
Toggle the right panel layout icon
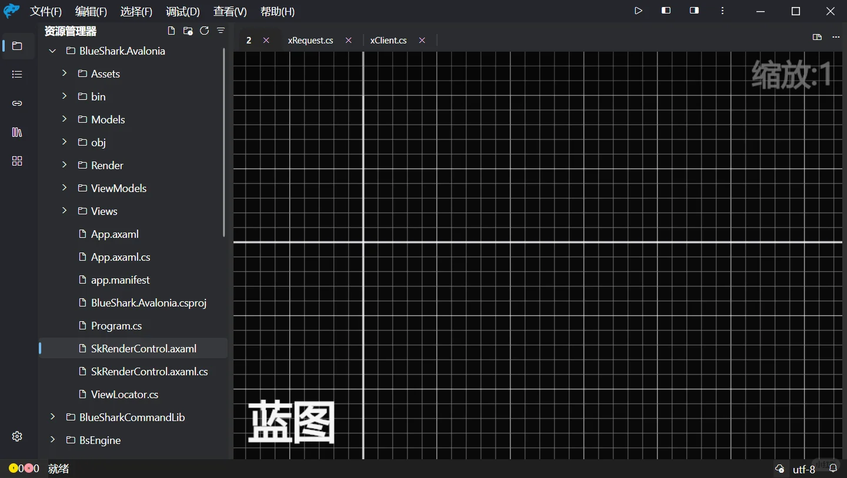[693, 11]
